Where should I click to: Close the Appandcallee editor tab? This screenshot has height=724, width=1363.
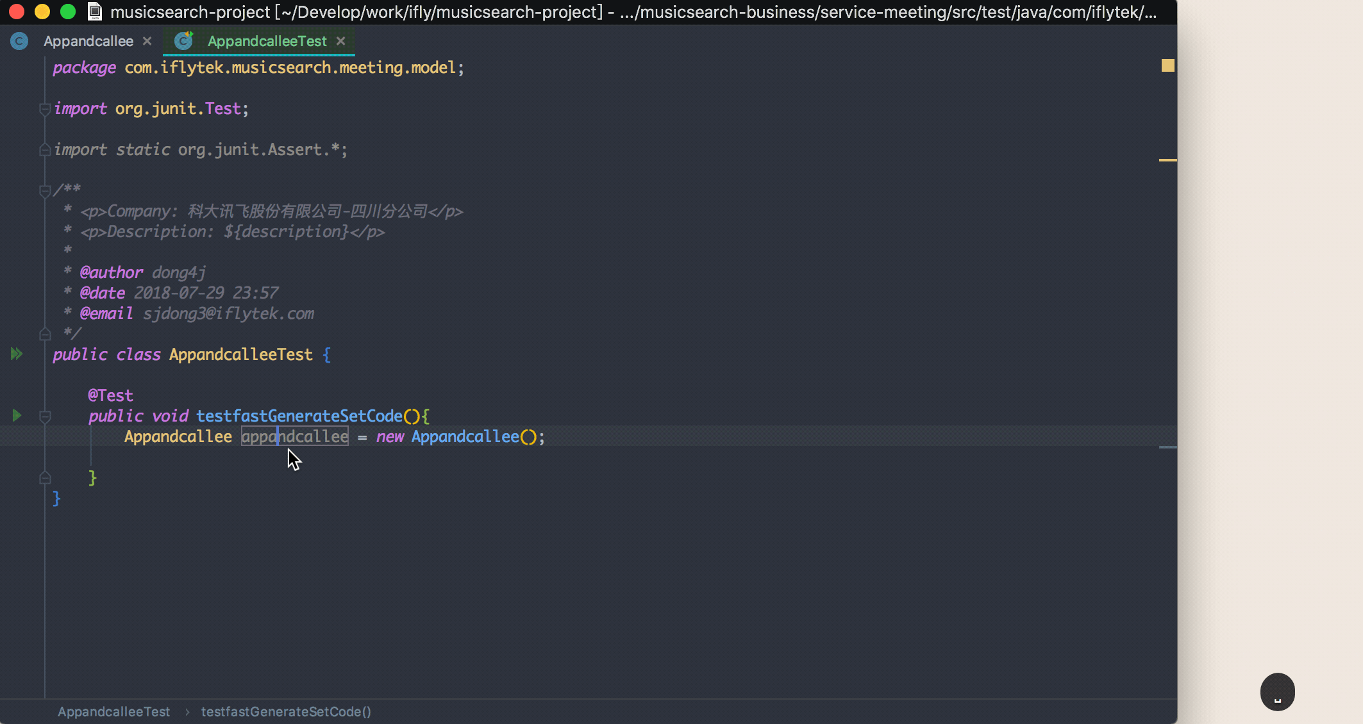click(147, 41)
